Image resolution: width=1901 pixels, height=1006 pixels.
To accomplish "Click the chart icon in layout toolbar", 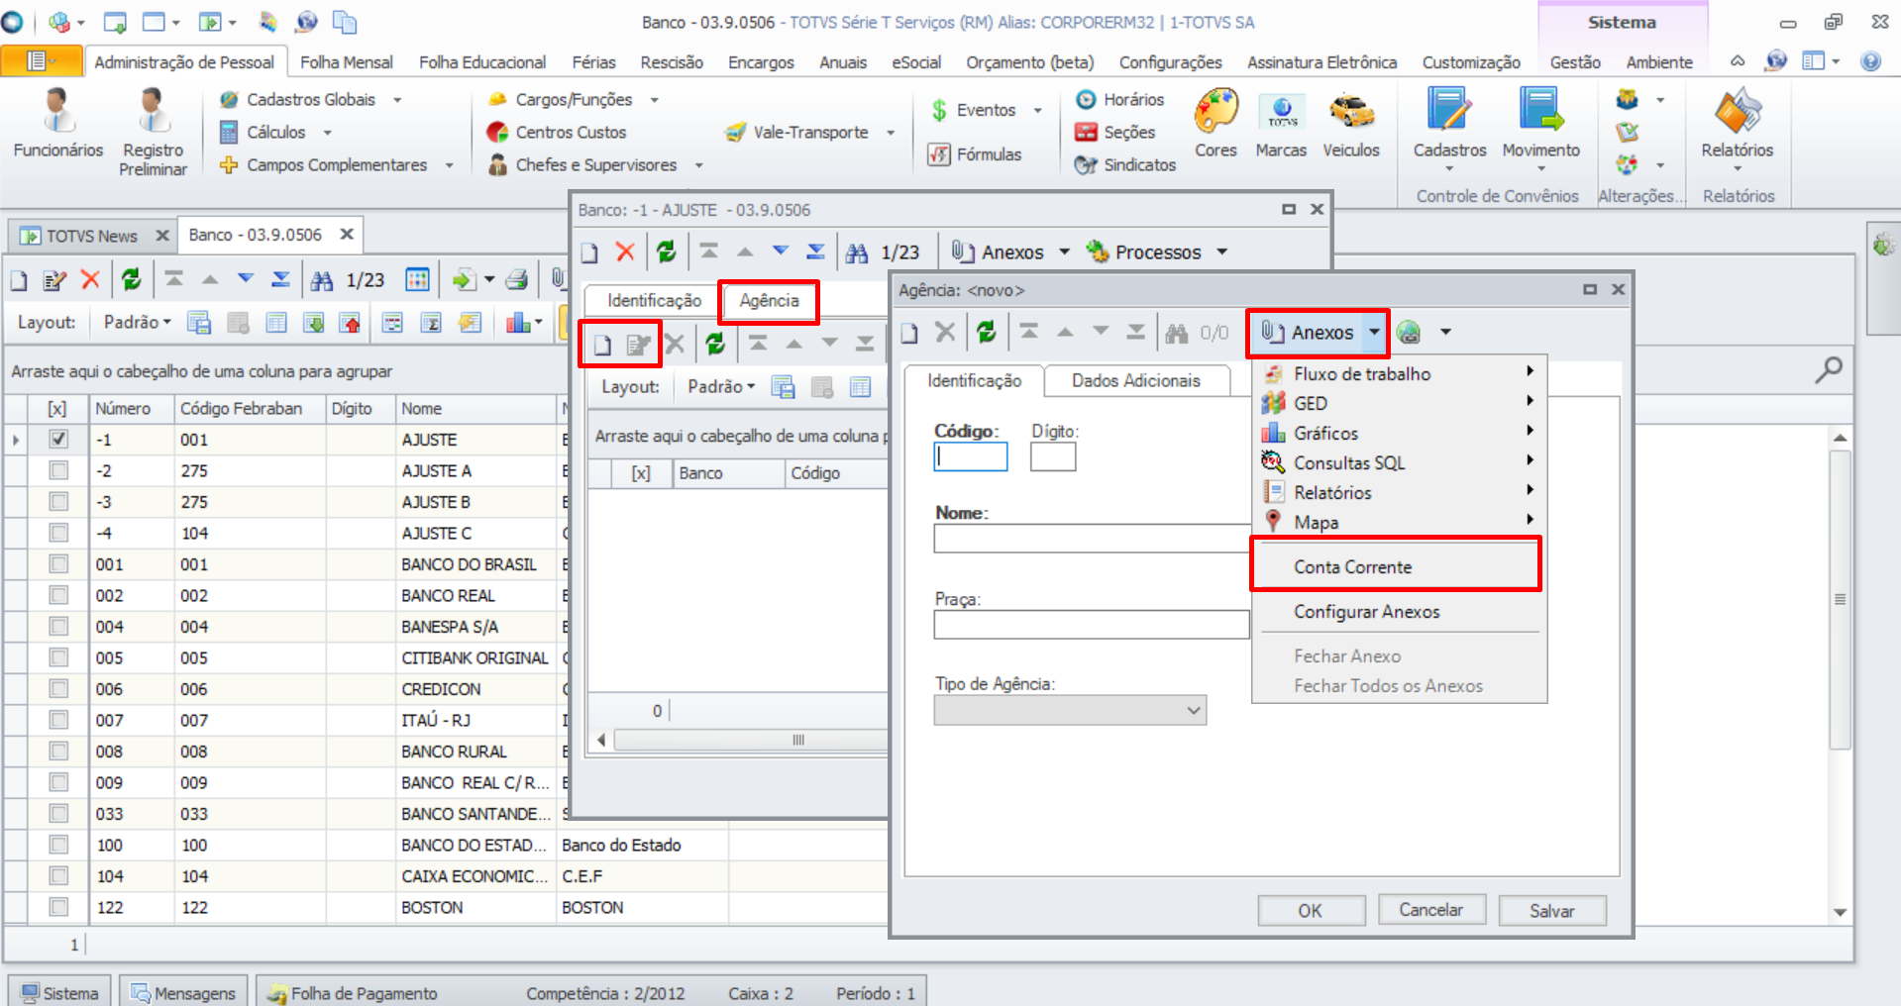I will pos(518,323).
